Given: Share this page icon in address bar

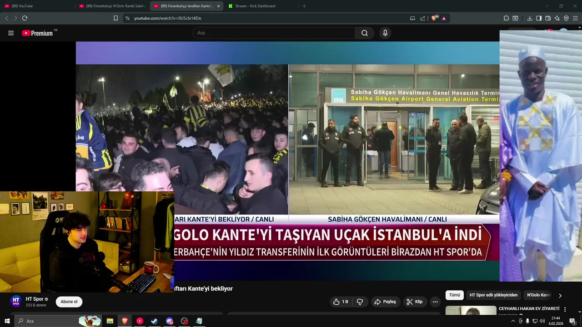Looking at the screenshot, I should click(423, 18).
